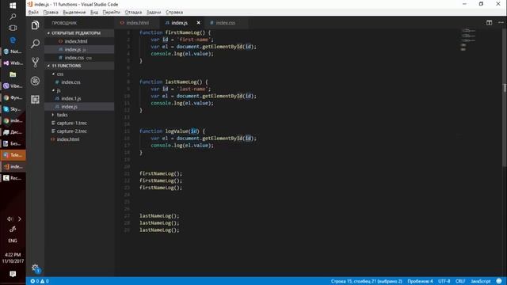Viewport: 507px width, 285px height.
Task: Switch to the Viber taskbar app
Action: click(13, 86)
